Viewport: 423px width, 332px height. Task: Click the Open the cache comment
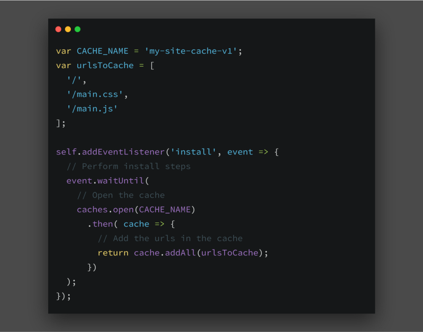tap(121, 195)
